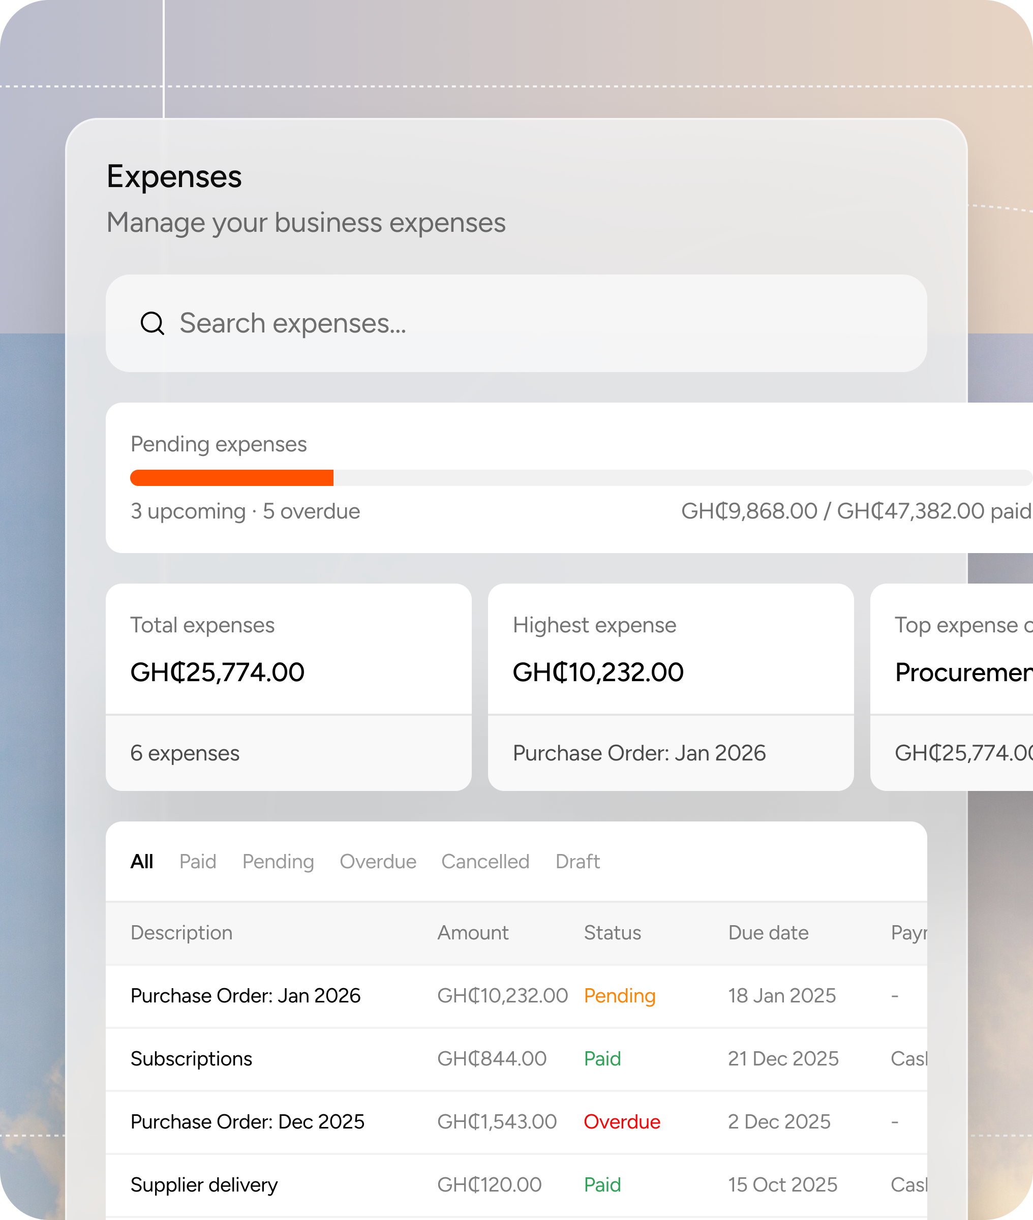Switch to the Pending tab

pyautogui.click(x=278, y=862)
